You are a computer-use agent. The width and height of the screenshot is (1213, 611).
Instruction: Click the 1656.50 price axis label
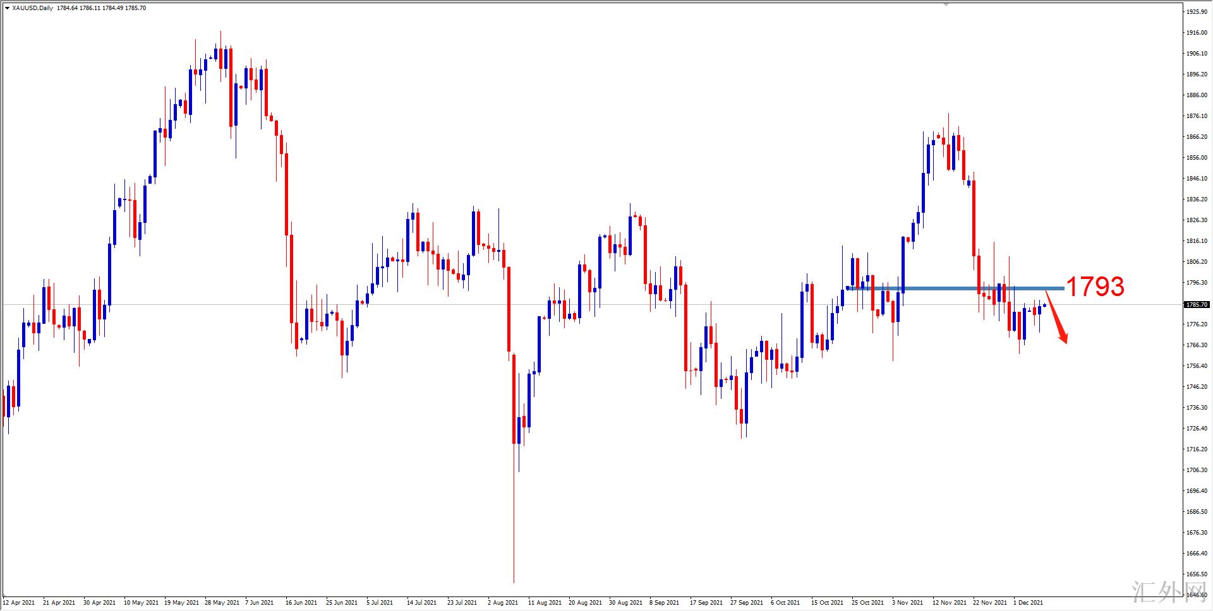pos(1197,574)
